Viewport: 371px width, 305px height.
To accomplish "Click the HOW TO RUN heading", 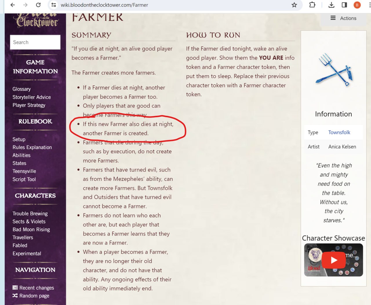I will 213,35.
